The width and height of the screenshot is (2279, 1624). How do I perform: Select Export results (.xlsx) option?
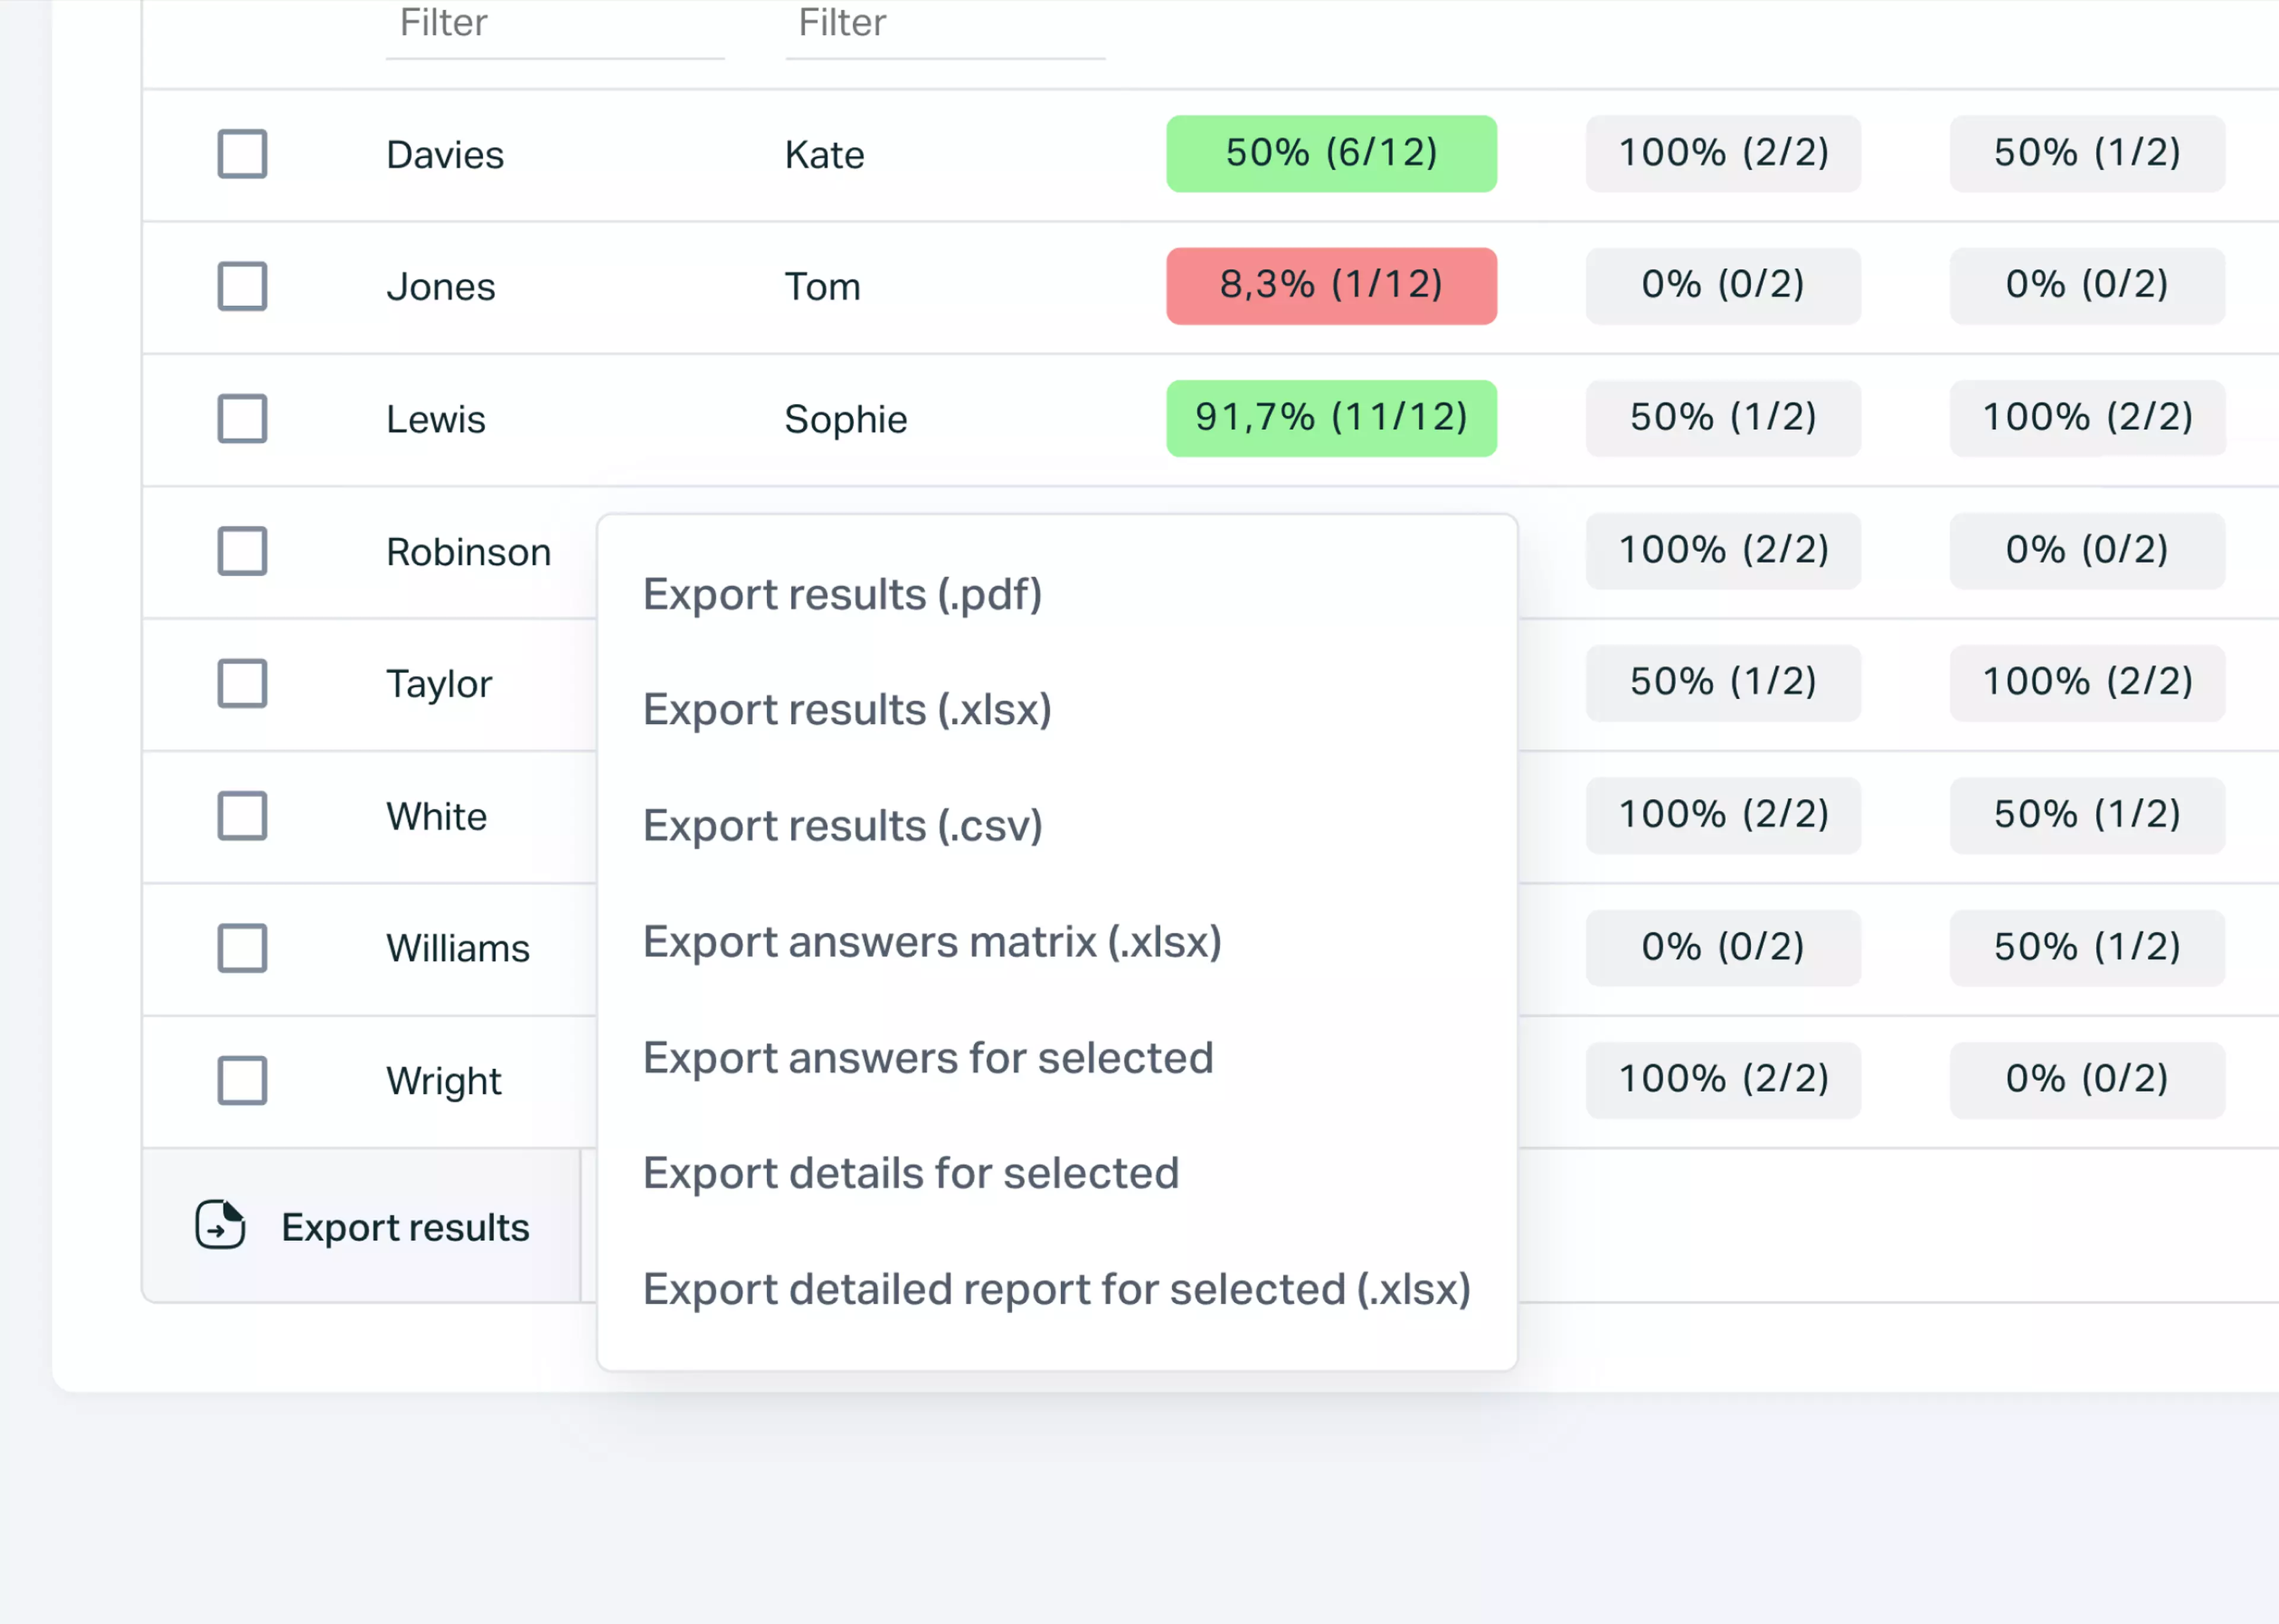[847, 709]
